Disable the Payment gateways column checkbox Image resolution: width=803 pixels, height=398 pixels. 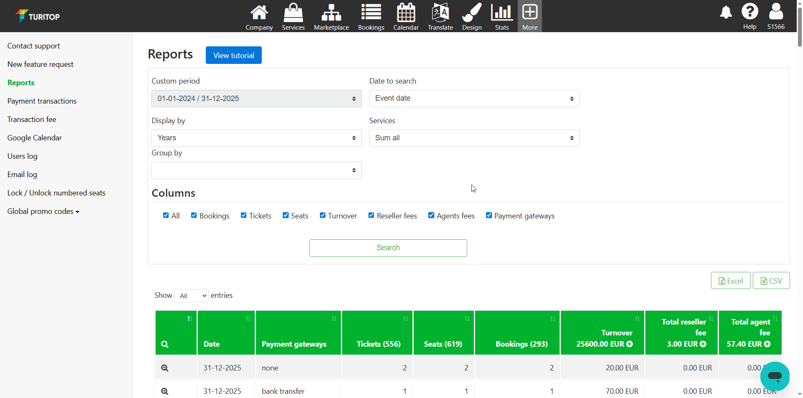pos(488,215)
